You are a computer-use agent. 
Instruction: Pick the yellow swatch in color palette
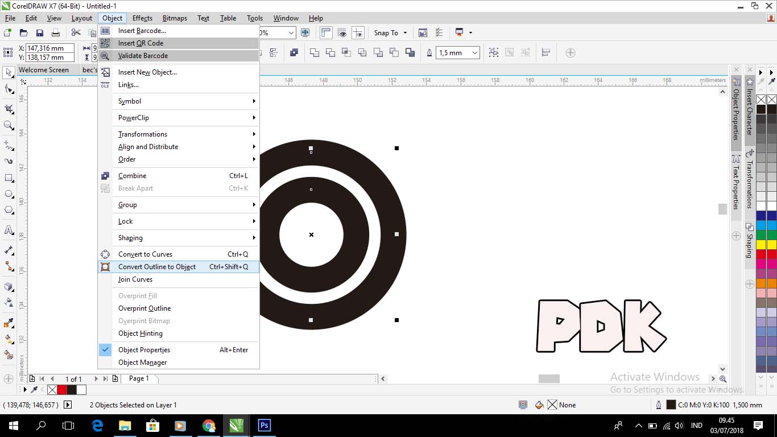[x=761, y=245]
